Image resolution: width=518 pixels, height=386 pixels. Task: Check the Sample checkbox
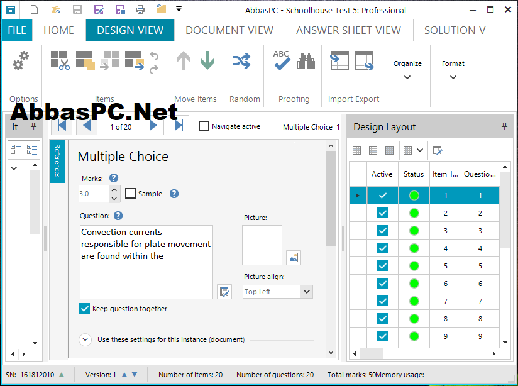click(130, 194)
